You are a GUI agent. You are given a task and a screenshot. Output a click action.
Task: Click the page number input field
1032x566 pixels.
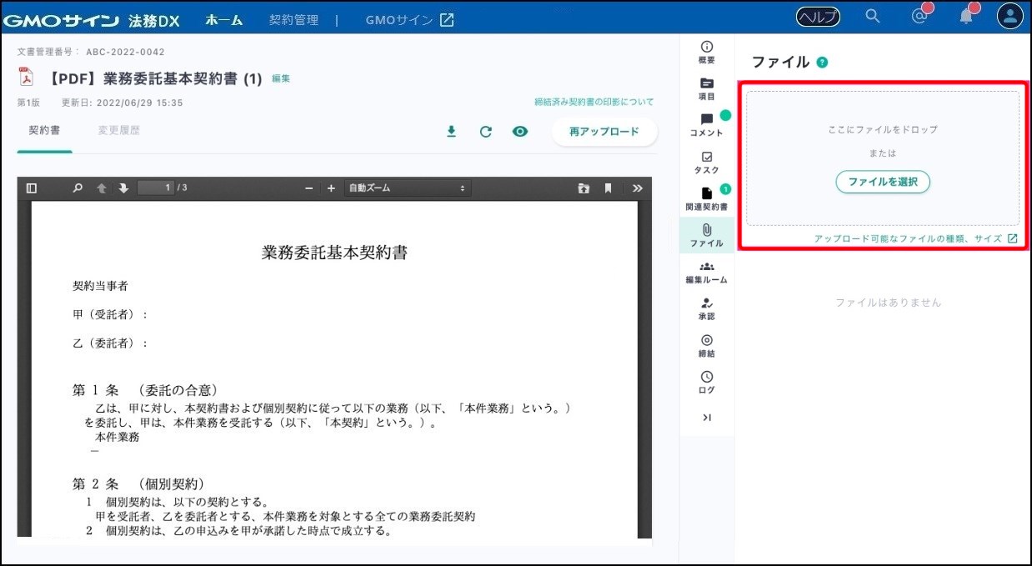(x=156, y=188)
